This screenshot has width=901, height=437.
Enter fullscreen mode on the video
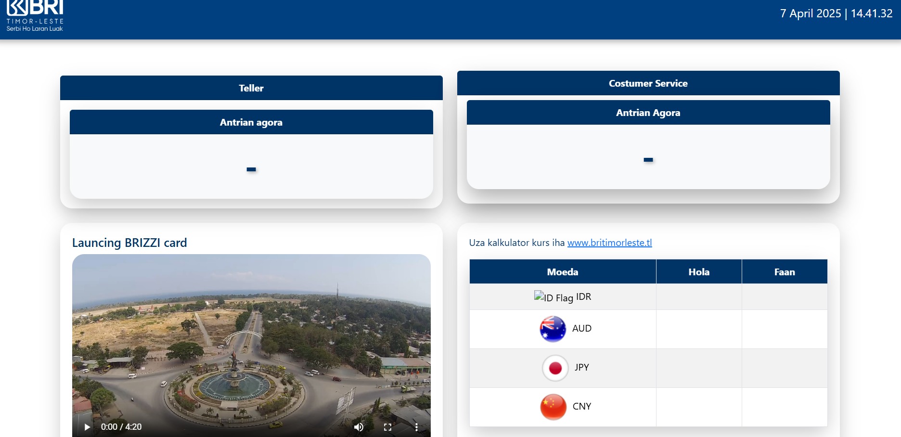pos(387,427)
